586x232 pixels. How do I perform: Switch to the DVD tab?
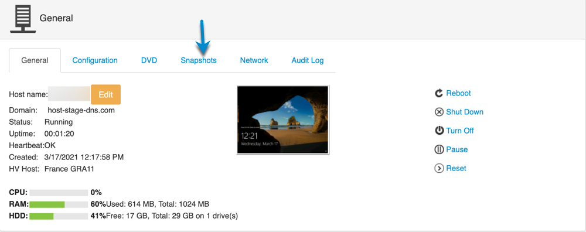(x=149, y=60)
